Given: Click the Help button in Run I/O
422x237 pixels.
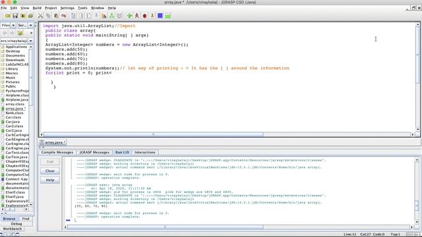Looking at the screenshot, I should click(x=50, y=180).
